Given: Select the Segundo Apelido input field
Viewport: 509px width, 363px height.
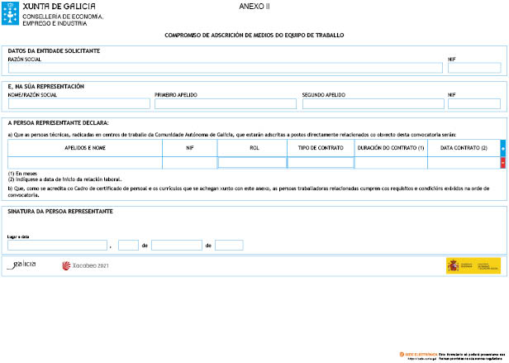Looking at the screenshot, I should pos(372,104).
